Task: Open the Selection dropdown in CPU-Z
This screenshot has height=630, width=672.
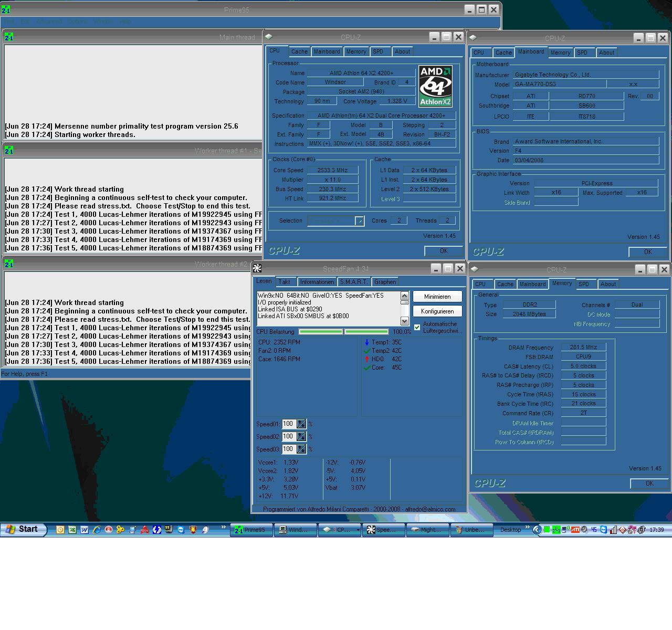Action: 360,221
